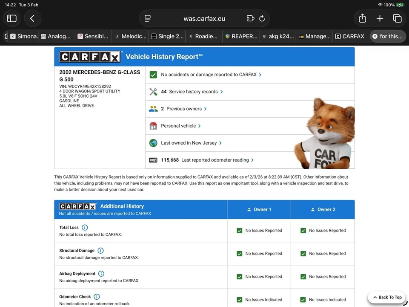
Task: Click the CARFAX logo in report header
Action: 90,57
